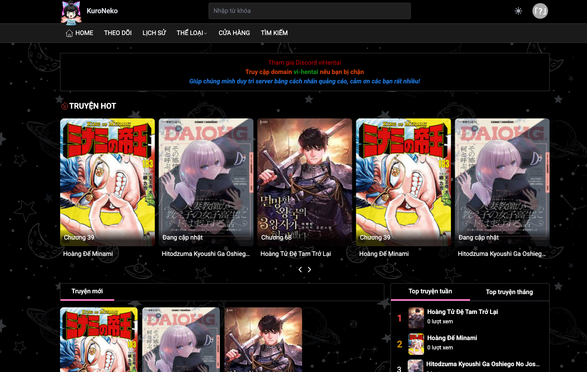The height and width of the screenshot is (372, 587).
Task: Open the King of Minami cover under Truyện mới
Action: tap(99, 340)
